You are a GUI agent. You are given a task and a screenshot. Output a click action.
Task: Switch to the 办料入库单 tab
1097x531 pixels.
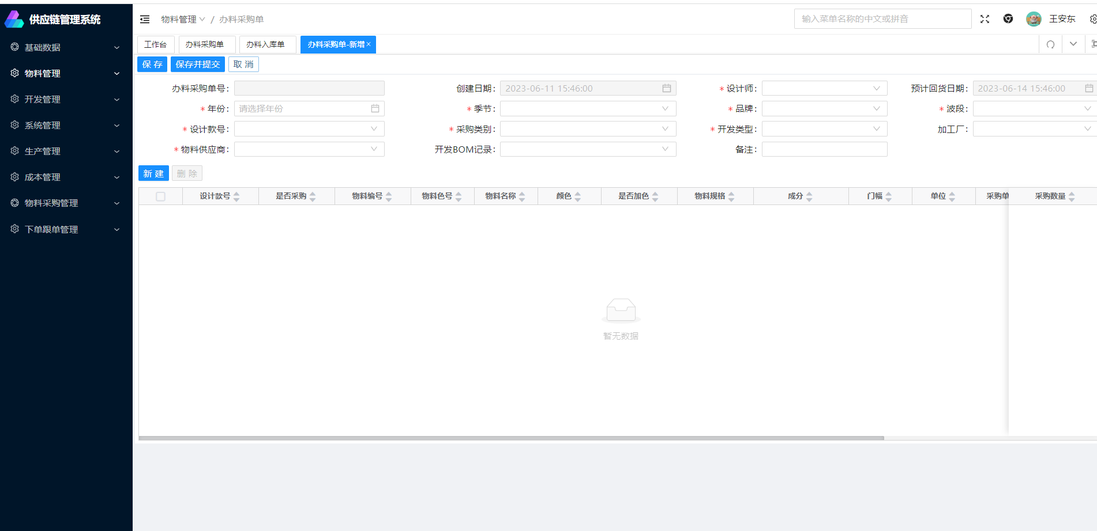tap(265, 44)
